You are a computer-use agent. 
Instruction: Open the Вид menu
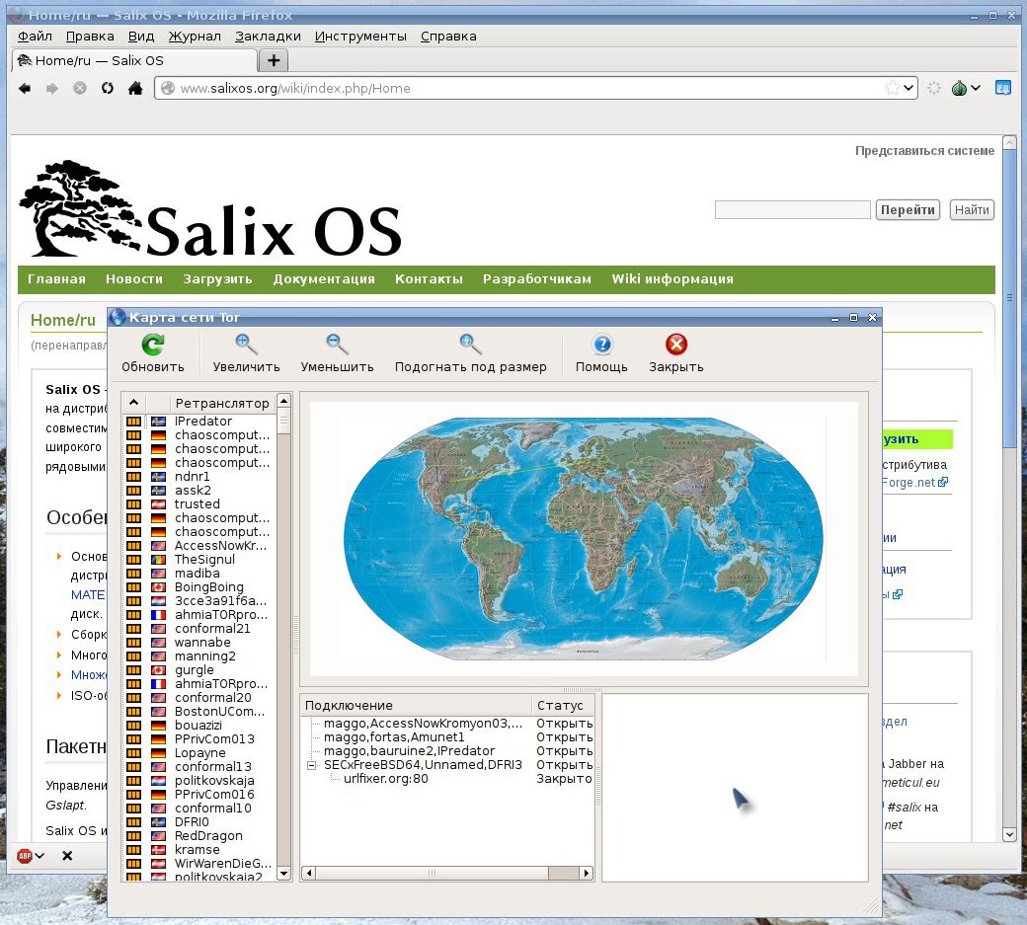point(141,36)
